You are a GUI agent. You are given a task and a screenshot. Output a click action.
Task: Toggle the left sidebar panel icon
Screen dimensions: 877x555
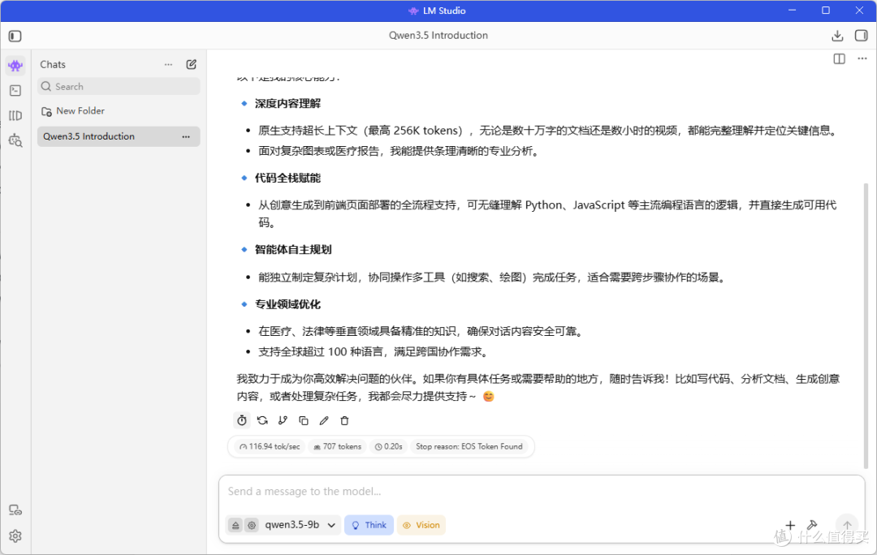coord(15,37)
